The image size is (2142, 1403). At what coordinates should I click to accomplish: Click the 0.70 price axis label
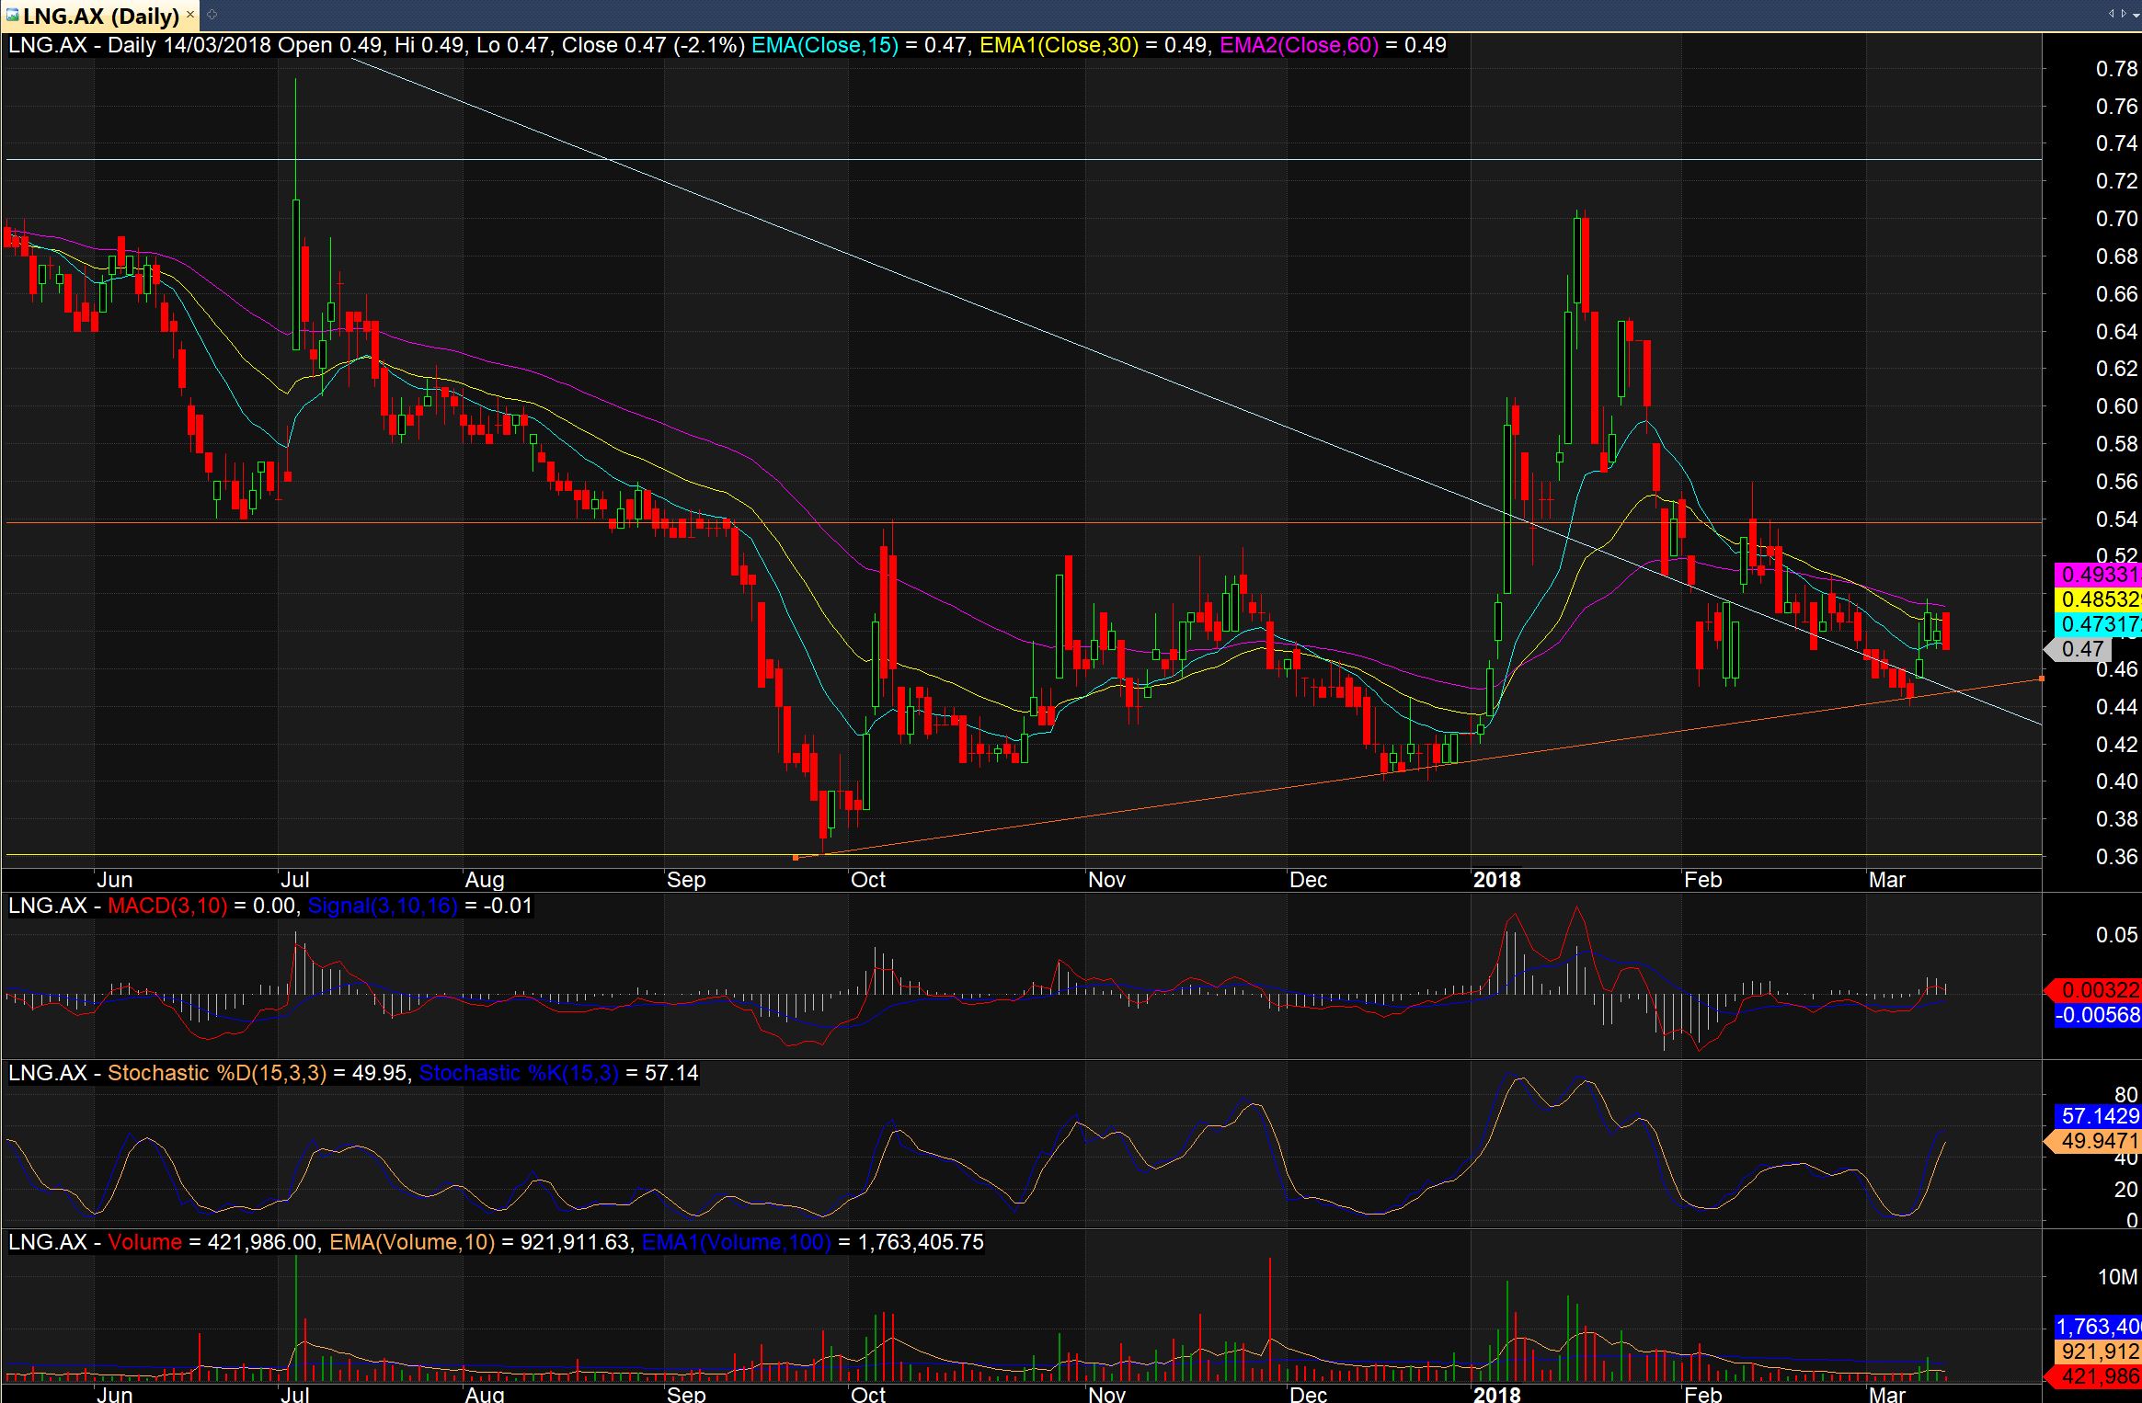coord(2116,219)
